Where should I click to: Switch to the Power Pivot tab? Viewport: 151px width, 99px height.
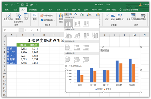(97, 10)
